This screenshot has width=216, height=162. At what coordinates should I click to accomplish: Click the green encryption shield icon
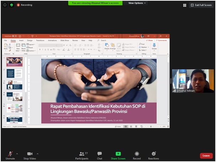click(x=11, y=5)
